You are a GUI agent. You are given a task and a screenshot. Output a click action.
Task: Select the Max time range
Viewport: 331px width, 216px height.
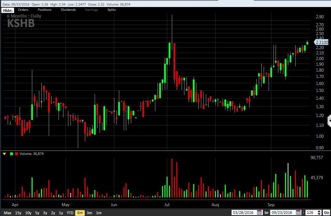point(8,213)
